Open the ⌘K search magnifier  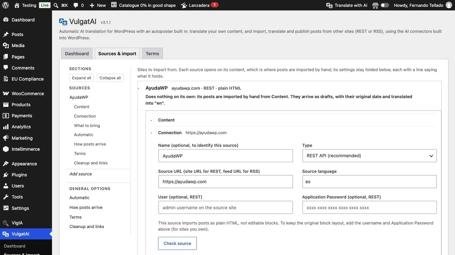coord(56,5)
